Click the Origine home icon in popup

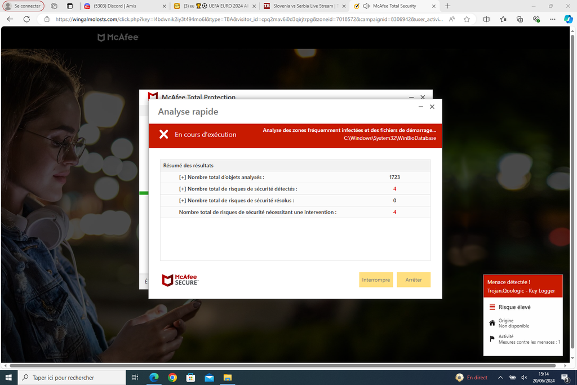[x=492, y=323]
